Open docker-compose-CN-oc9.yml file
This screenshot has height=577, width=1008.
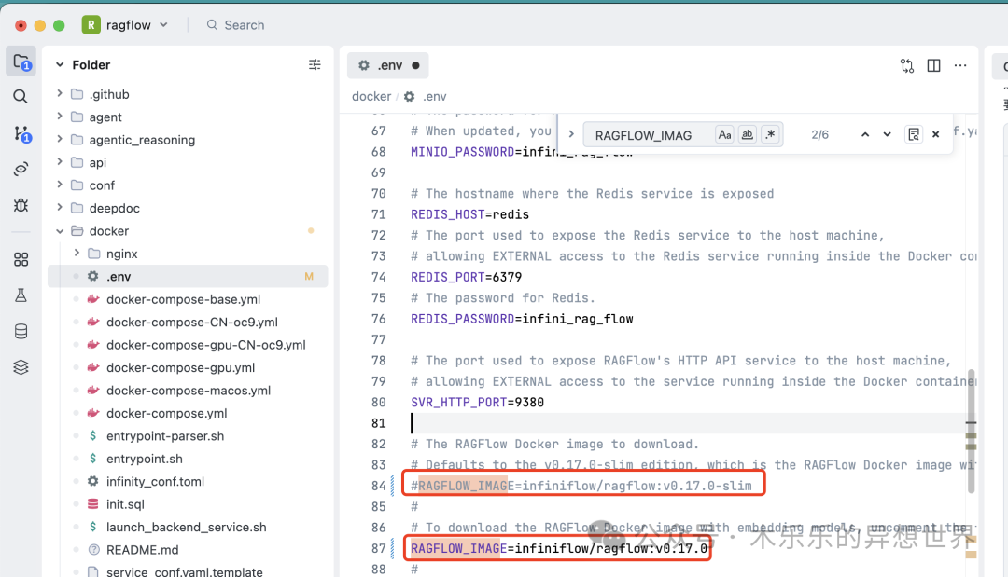click(x=191, y=322)
